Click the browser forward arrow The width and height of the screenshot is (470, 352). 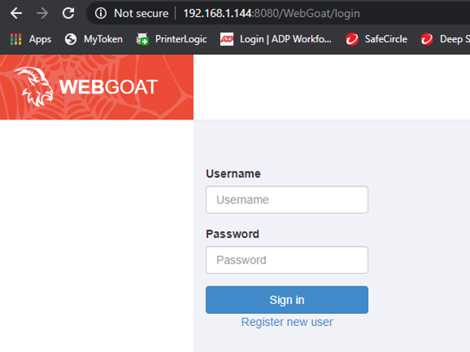tap(42, 13)
